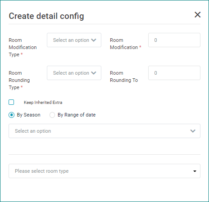Click the room type caret arrow
The height and width of the screenshot is (202, 209).
pyautogui.click(x=195, y=171)
